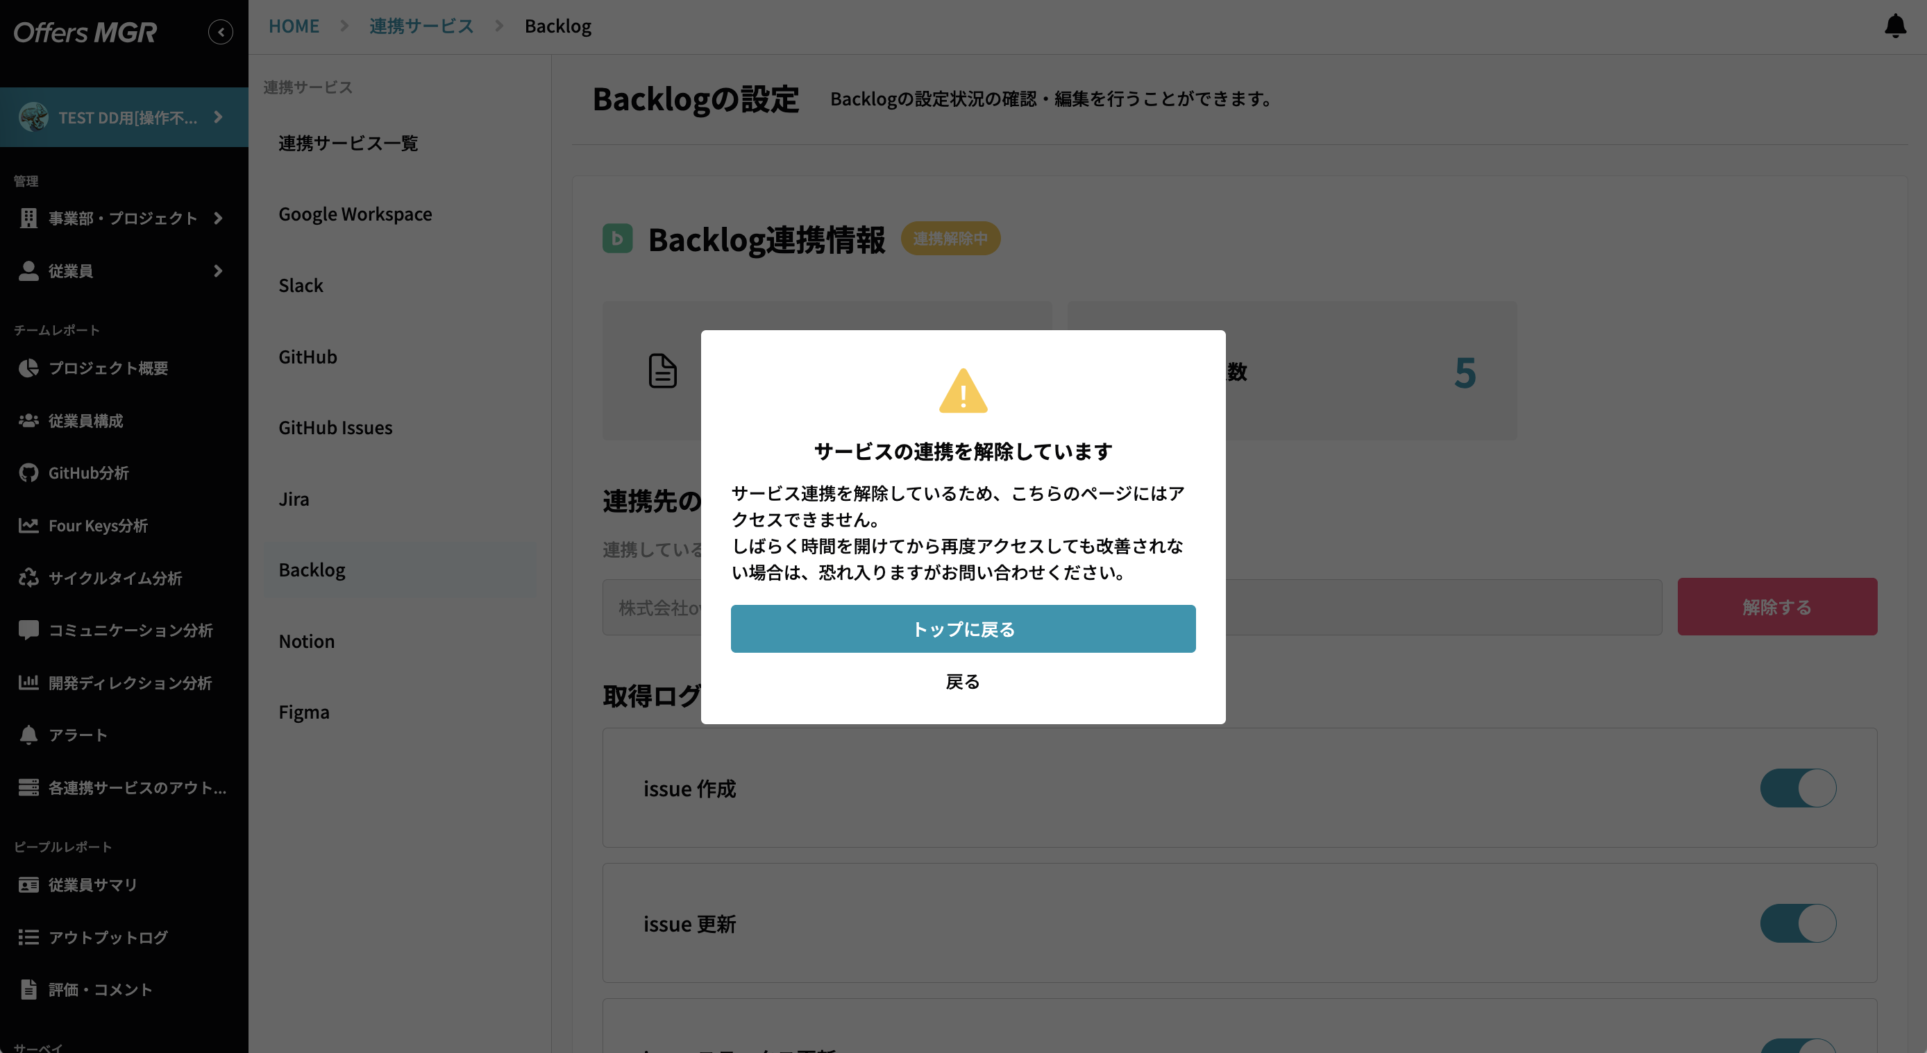Open the Notion integration settings
Image resolution: width=1927 pixels, height=1053 pixels.
pyautogui.click(x=306, y=640)
